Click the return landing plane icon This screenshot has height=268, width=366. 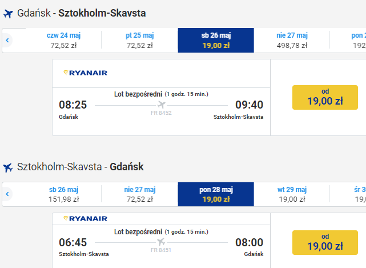pos(8,167)
